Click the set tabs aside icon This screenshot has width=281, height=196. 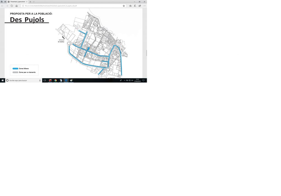[x=5, y=2]
